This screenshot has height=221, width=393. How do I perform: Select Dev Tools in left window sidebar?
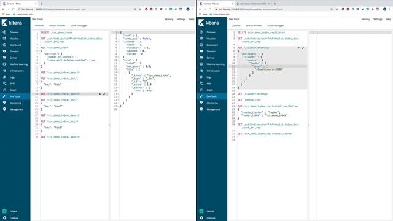tap(15, 96)
